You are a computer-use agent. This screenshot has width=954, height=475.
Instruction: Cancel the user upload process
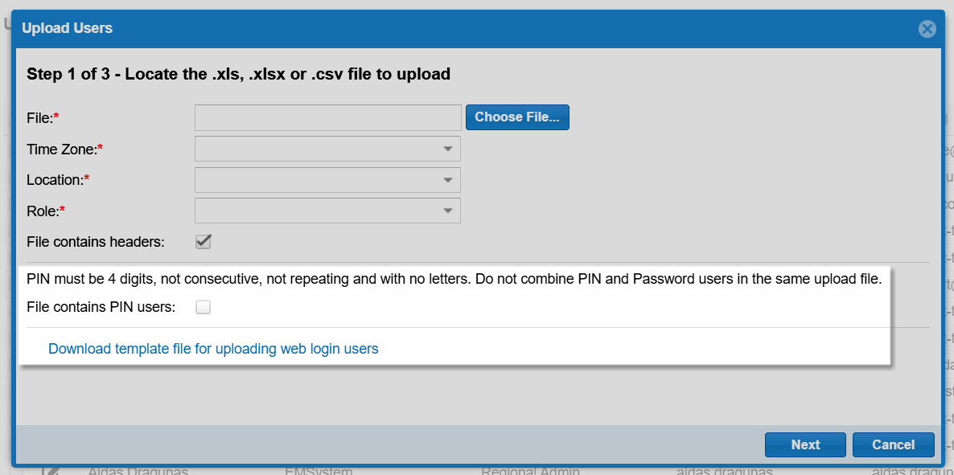[x=893, y=444]
